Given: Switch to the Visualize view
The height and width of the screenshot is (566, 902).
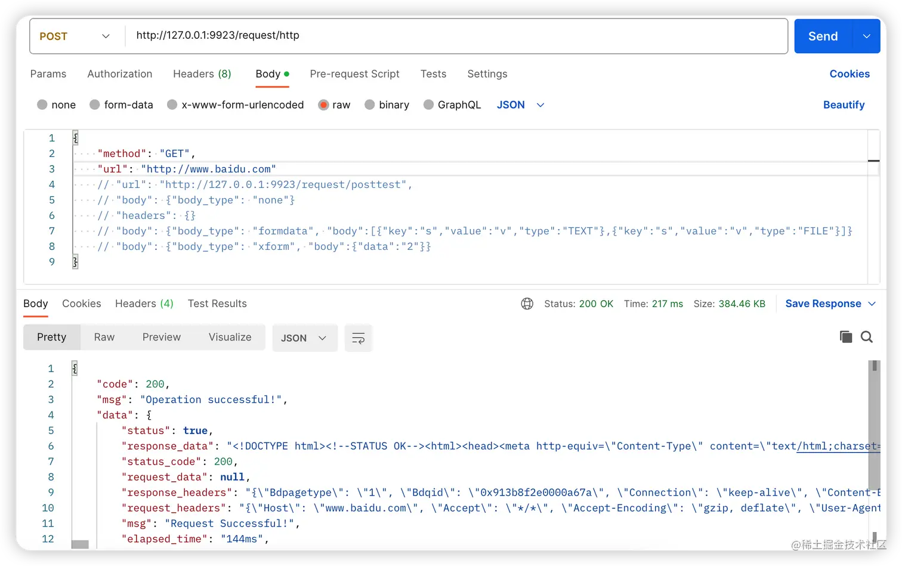Looking at the screenshot, I should coord(230,337).
